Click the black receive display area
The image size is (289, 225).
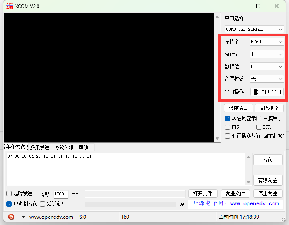(x=109, y=77)
